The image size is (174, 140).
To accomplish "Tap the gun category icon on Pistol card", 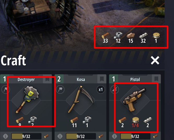I will click(115, 89).
